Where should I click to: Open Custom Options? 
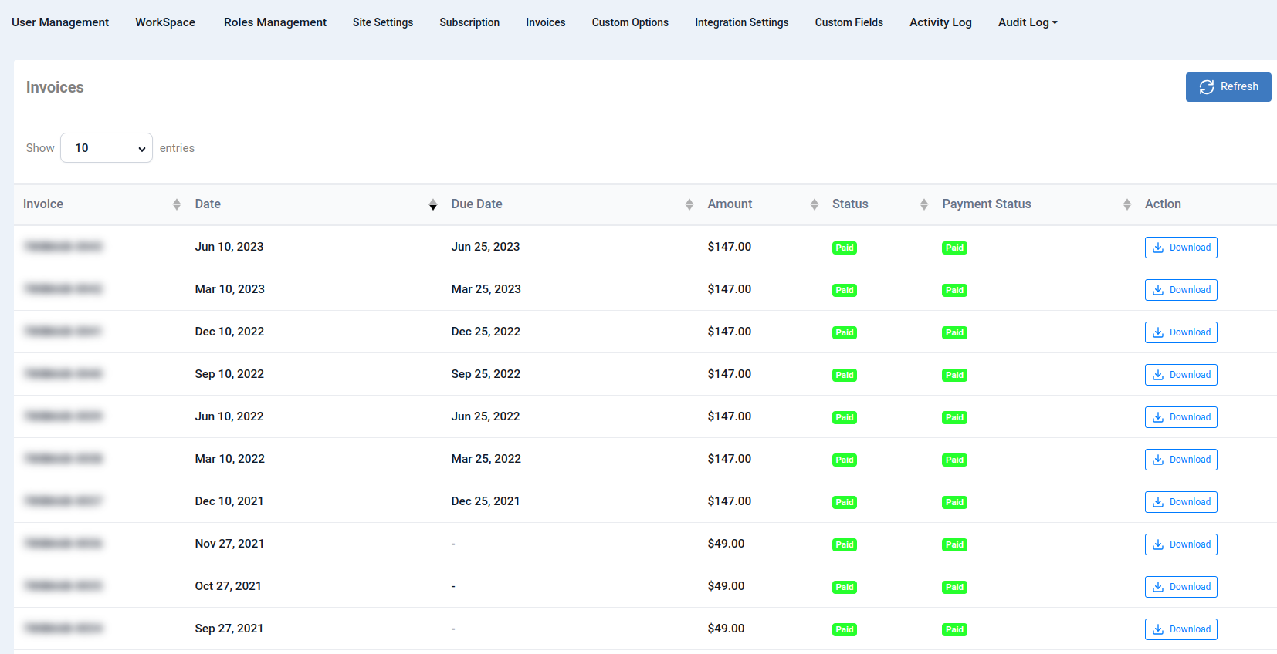click(630, 22)
